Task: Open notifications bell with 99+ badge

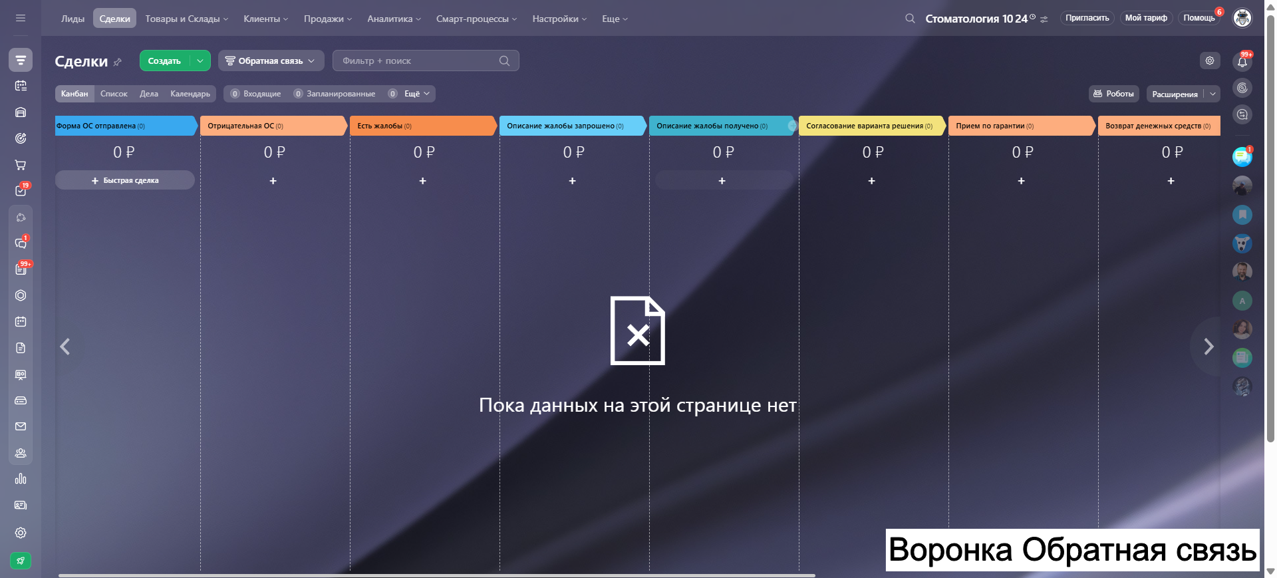Action: (1242, 62)
